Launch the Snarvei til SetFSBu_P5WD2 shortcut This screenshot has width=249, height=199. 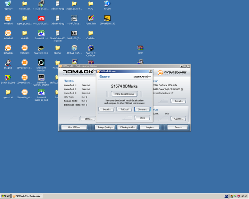tap(41, 80)
